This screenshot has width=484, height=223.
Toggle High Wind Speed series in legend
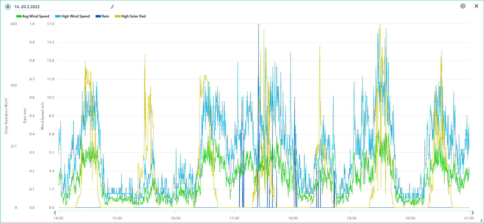75,16
